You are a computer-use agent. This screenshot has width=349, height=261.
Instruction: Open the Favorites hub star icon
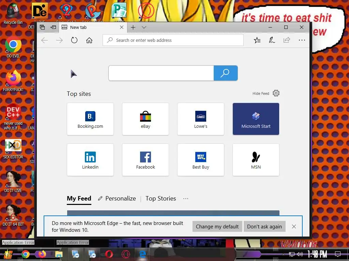[x=257, y=40]
